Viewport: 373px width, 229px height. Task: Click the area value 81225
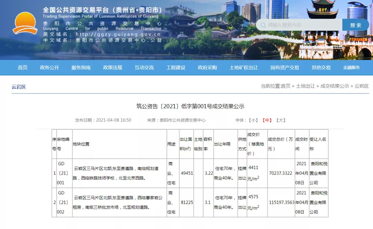click(x=187, y=202)
